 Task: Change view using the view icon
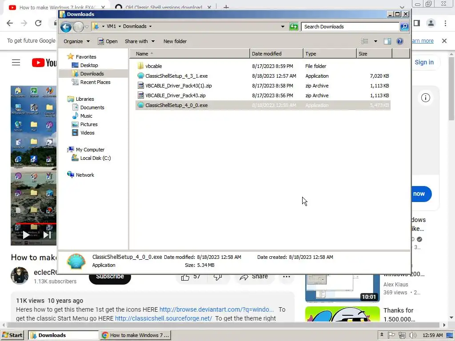(x=365, y=41)
